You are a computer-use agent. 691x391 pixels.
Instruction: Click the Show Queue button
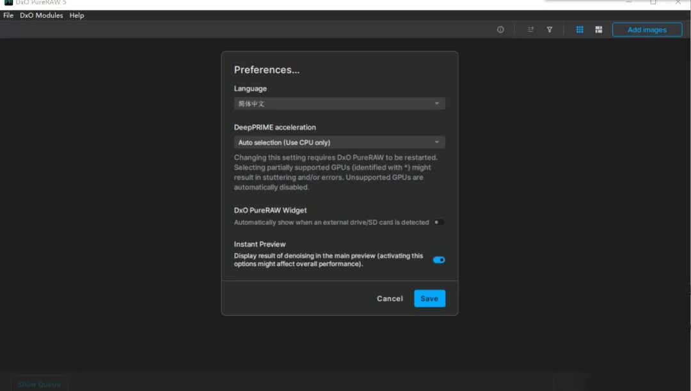pos(39,385)
